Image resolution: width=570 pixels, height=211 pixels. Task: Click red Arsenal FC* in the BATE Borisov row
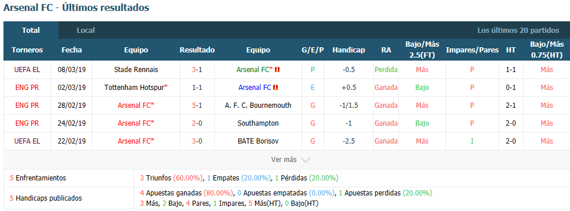click(x=136, y=141)
